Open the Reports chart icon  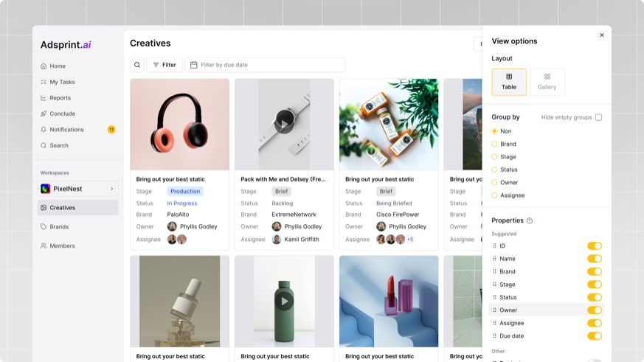pyautogui.click(x=44, y=98)
